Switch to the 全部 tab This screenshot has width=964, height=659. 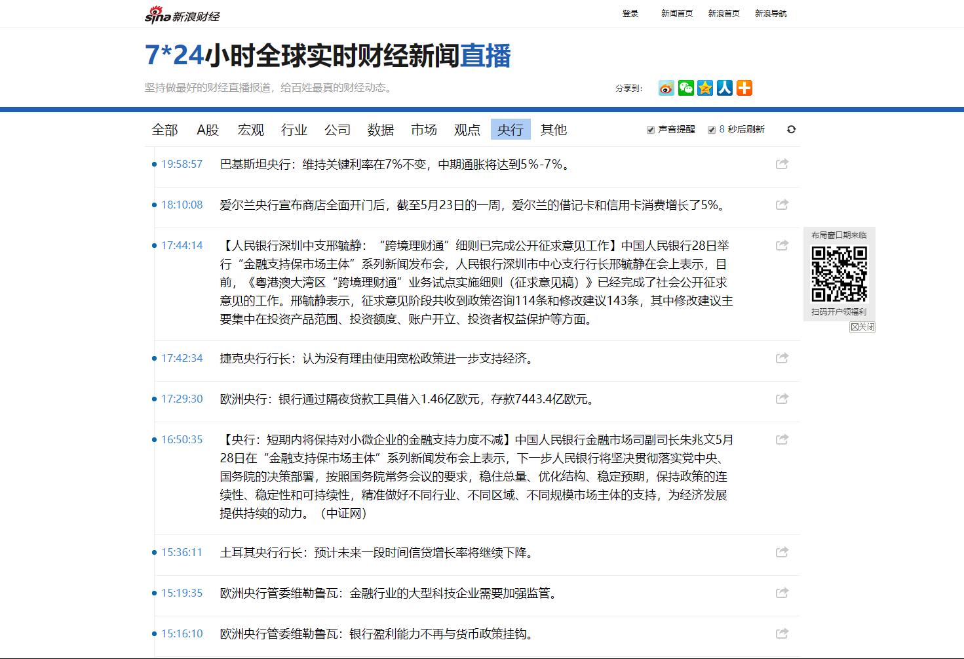pos(164,130)
